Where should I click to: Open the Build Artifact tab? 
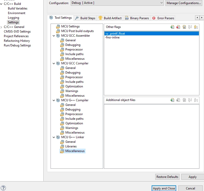point(110,18)
